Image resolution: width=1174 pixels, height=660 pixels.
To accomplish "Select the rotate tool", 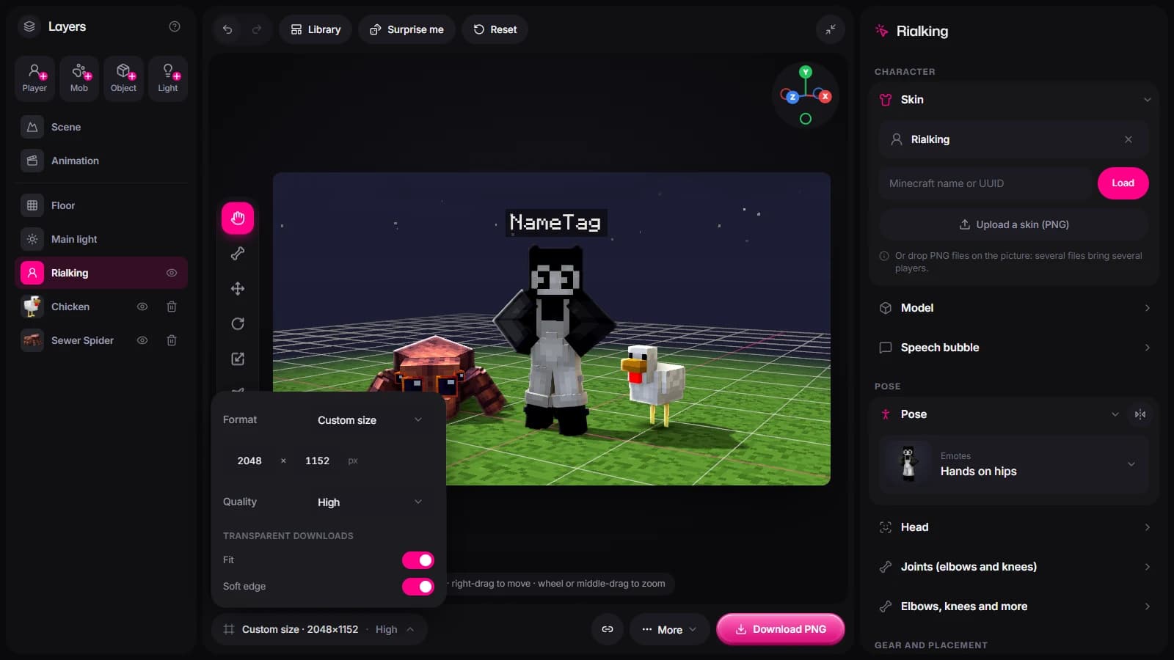I will tap(238, 324).
